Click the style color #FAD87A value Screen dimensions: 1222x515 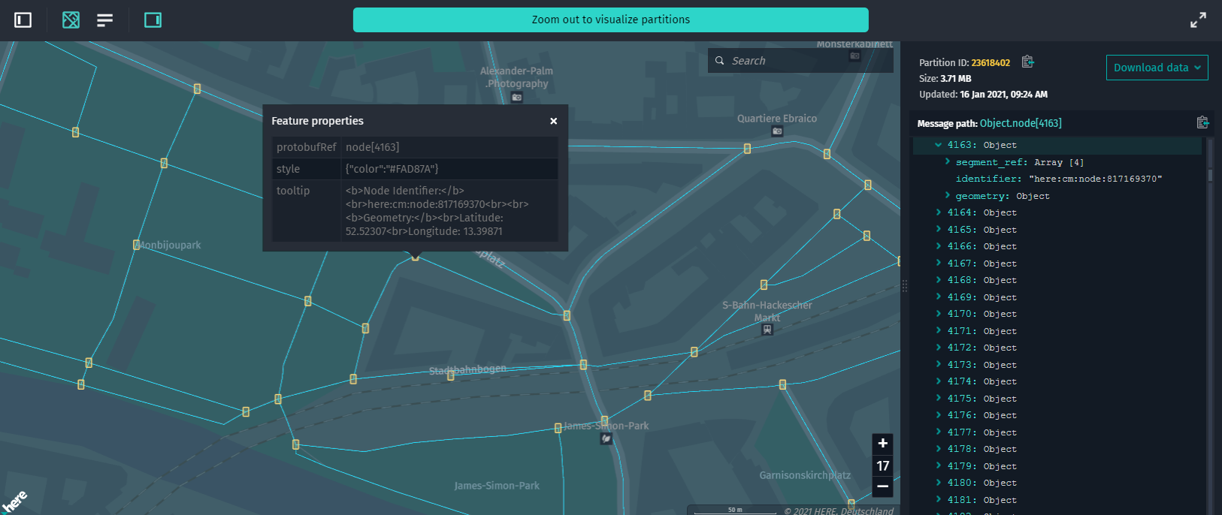pos(392,169)
